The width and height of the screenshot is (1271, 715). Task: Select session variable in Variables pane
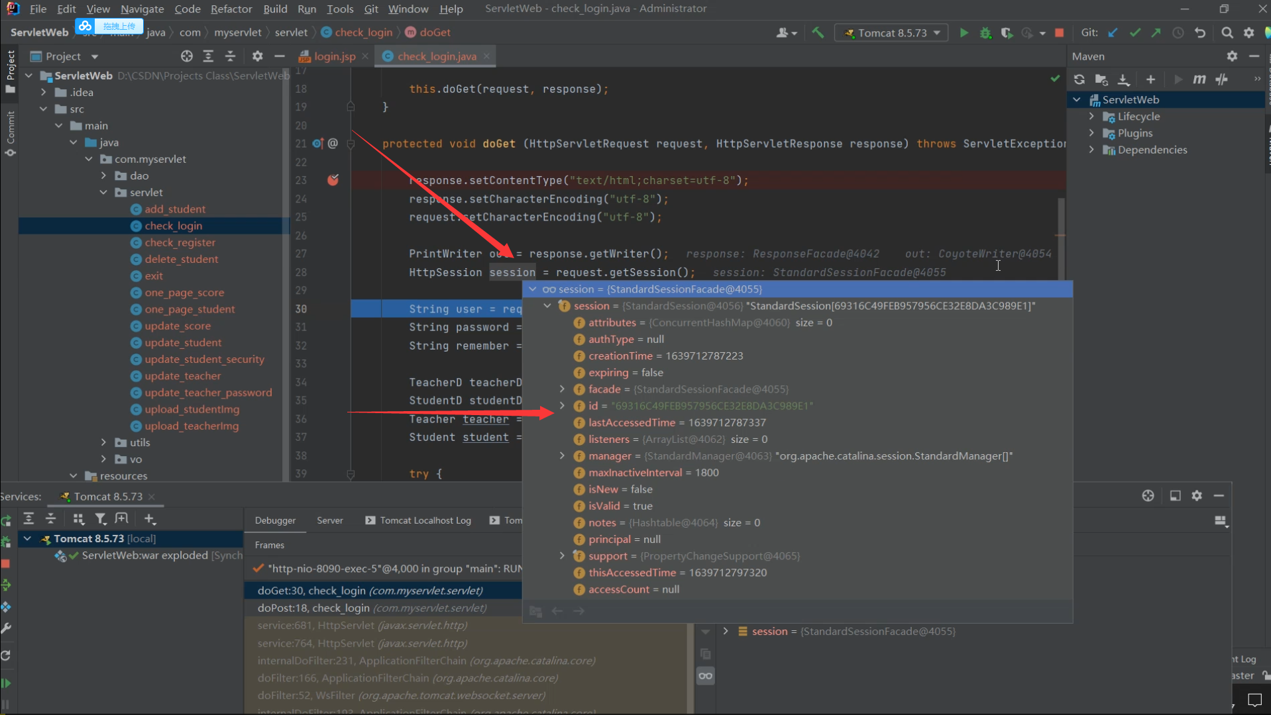tap(854, 632)
